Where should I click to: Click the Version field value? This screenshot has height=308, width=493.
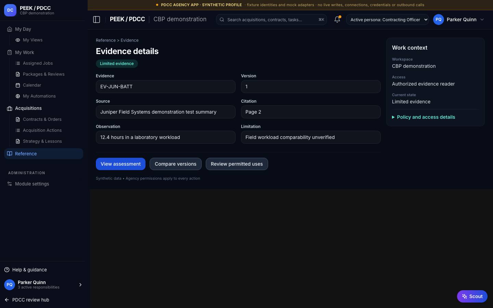(x=311, y=87)
